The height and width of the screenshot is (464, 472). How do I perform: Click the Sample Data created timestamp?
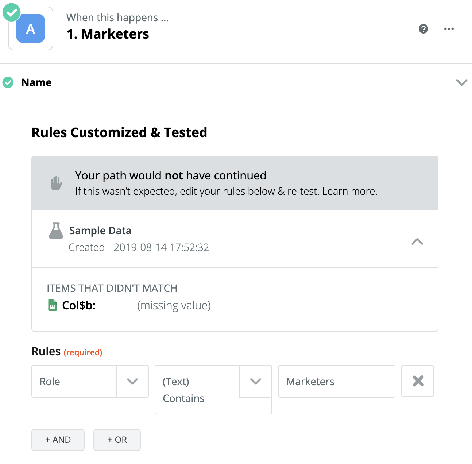(x=139, y=247)
